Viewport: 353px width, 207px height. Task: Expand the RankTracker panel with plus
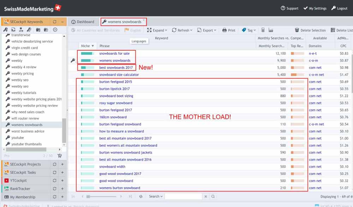click(x=62, y=189)
